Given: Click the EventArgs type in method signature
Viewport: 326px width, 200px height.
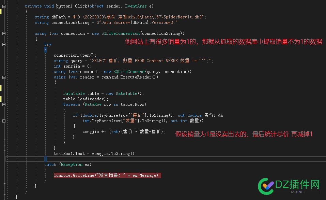Looking at the screenshot, I should (x=136, y=6).
